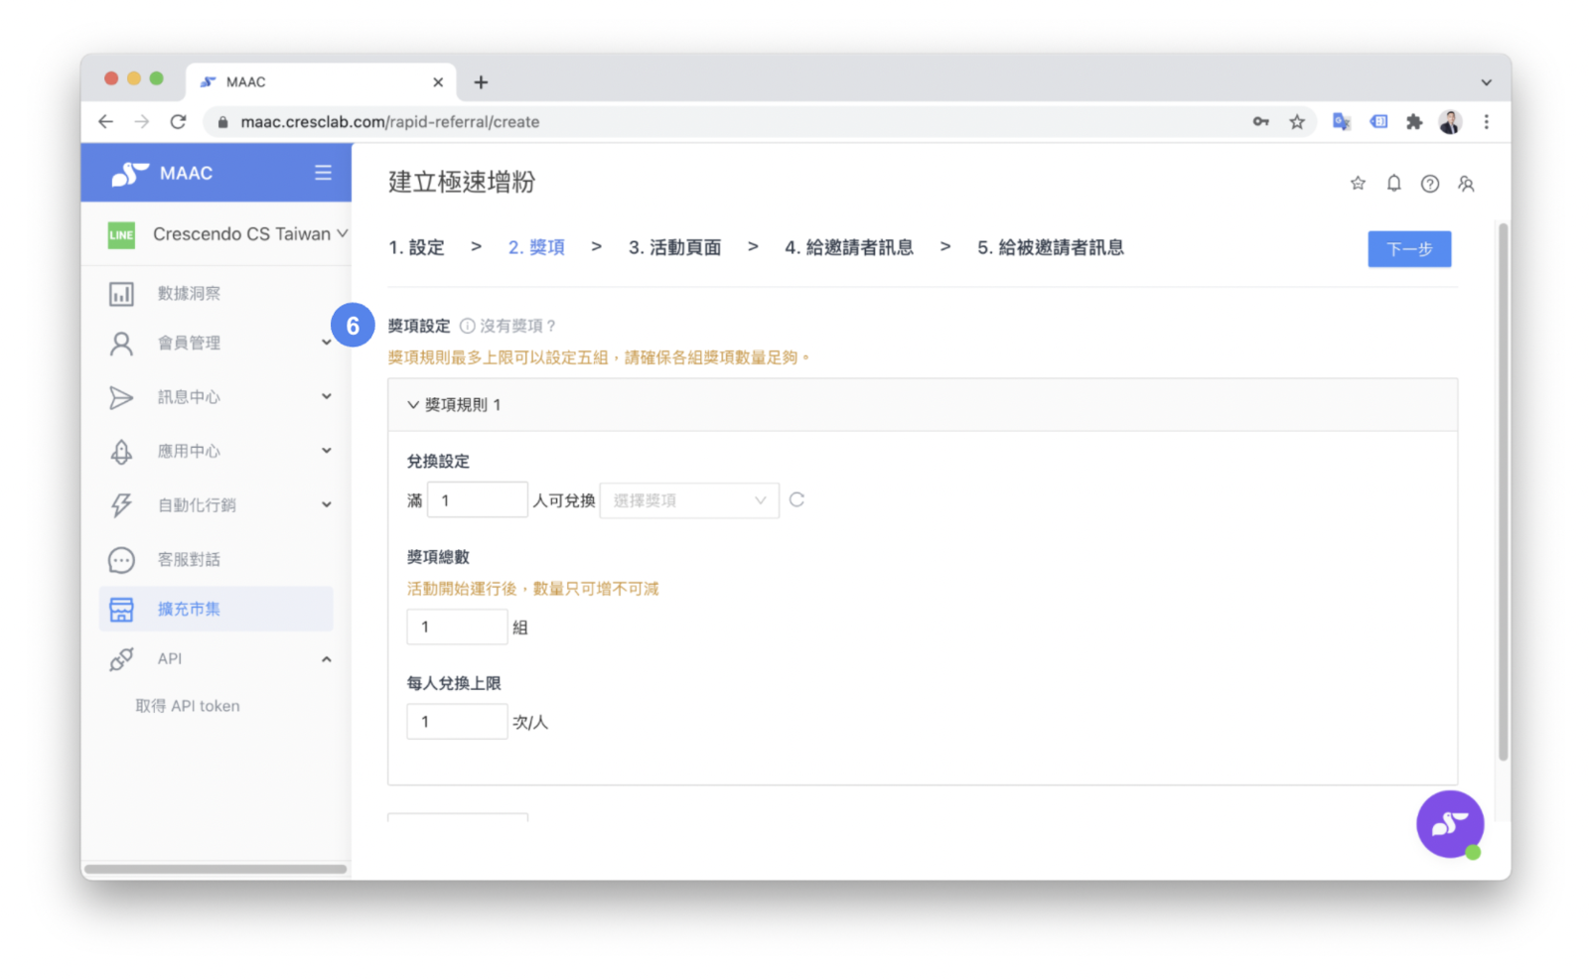Open Chrome profile avatar

click(x=1450, y=121)
